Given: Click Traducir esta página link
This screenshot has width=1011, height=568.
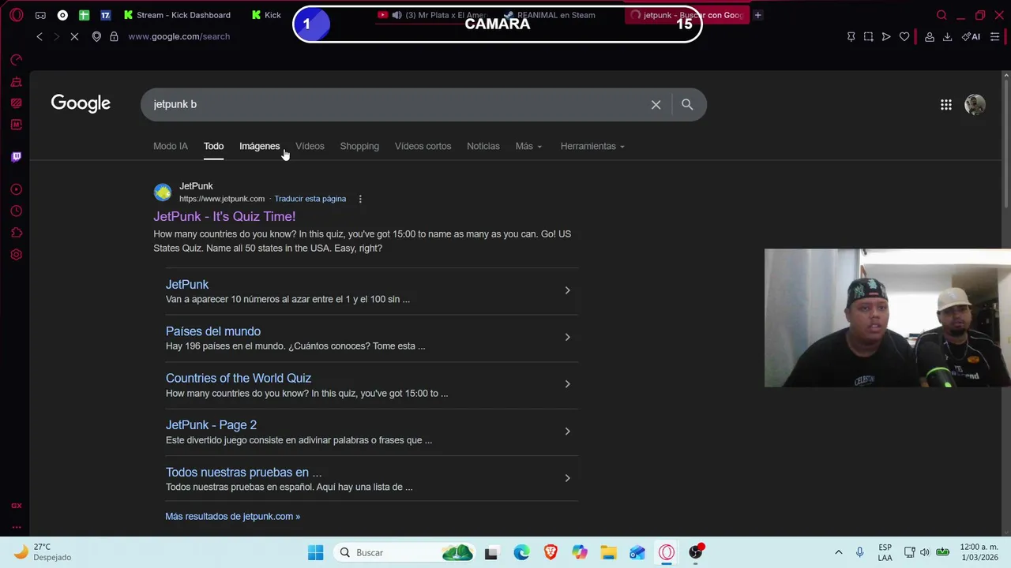Looking at the screenshot, I should [x=310, y=199].
